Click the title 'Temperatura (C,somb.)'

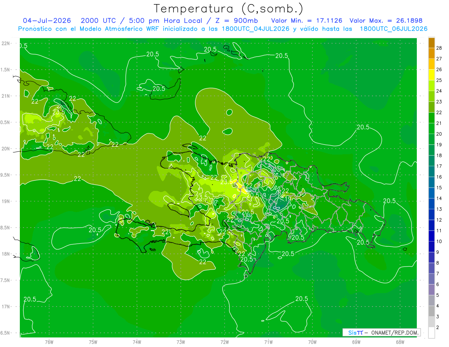tap(229, 9)
